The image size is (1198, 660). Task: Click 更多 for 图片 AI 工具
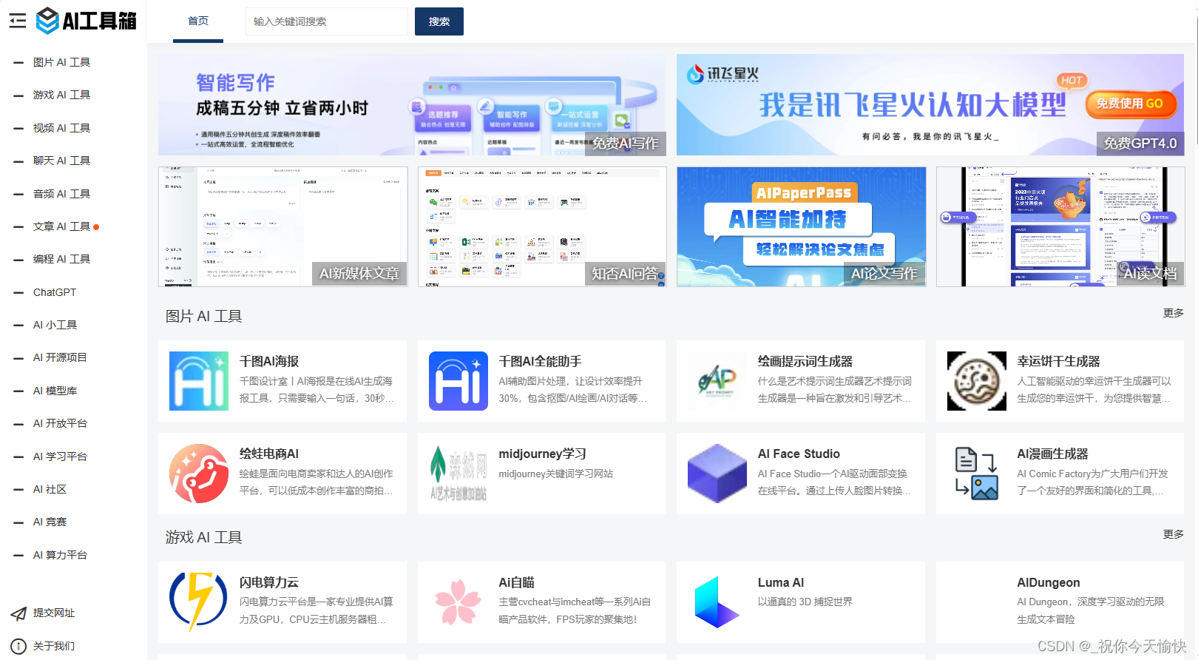1173,313
